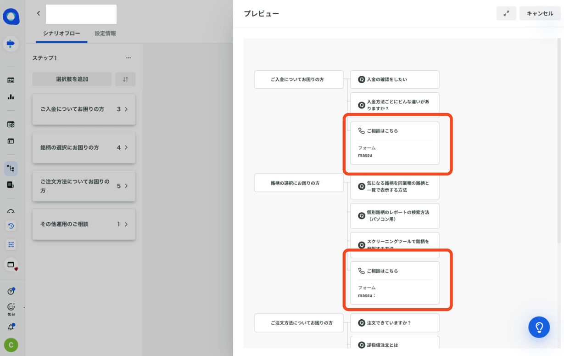Click the help question mark sidebar icon
564x356 pixels.
point(11,292)
